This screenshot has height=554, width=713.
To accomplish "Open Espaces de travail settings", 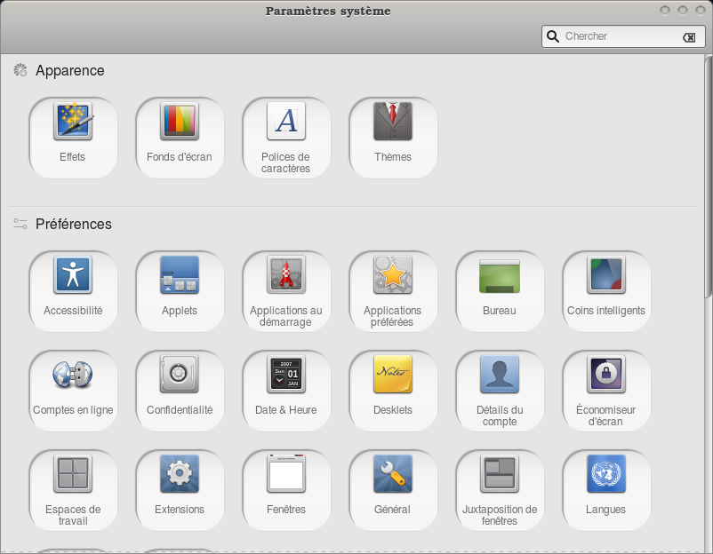I will (73, 490).
